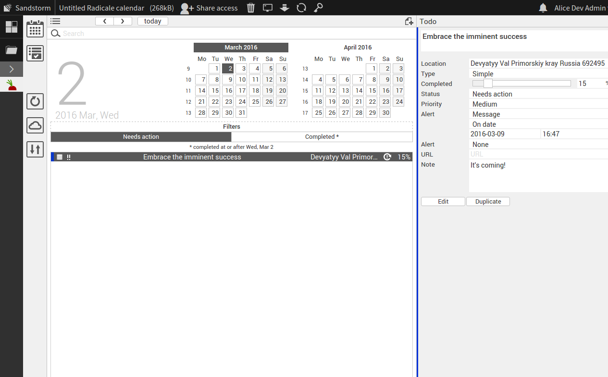Click the alert date '2016-03-09'
Image resolution: width=608 pixels, height=377 pixels.
505,134
